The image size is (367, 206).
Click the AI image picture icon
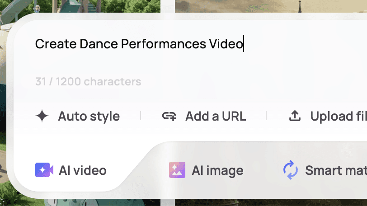(x=177, y=170)
